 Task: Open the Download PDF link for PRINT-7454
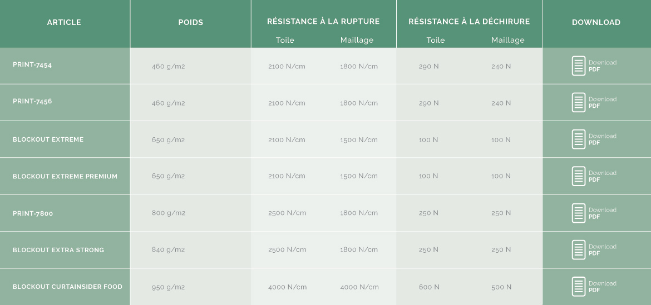pos(603,66)
